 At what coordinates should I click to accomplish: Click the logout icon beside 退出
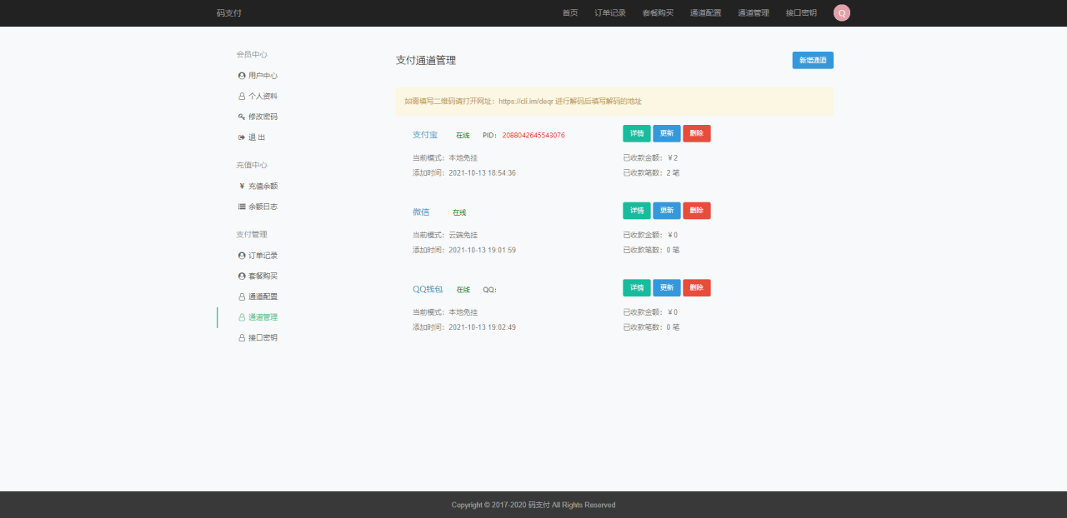[242, 137]
